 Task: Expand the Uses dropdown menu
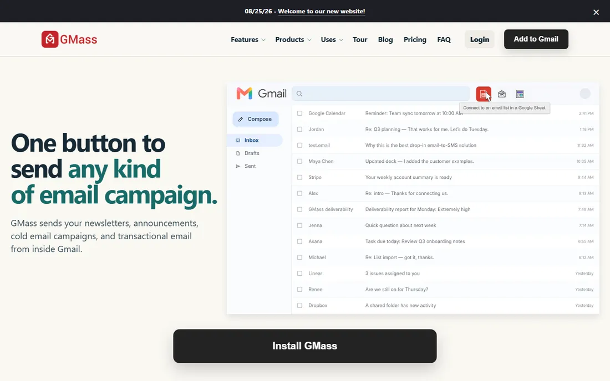coord(332,40)
